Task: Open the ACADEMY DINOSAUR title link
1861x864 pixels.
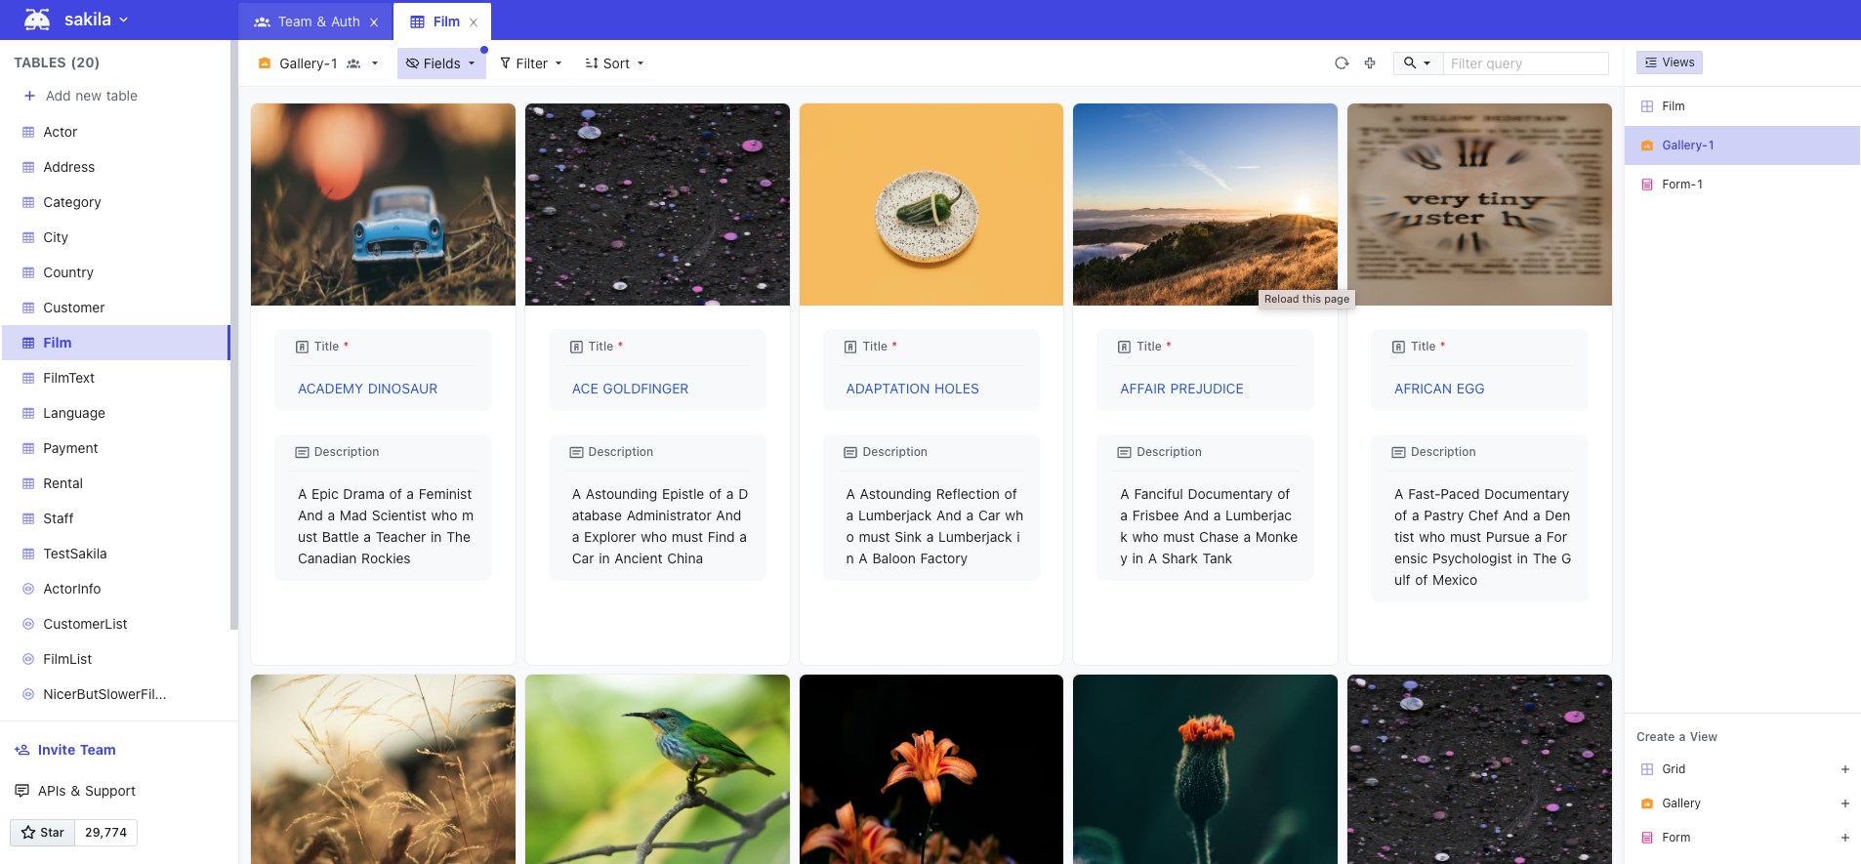Action: point(367,389)
